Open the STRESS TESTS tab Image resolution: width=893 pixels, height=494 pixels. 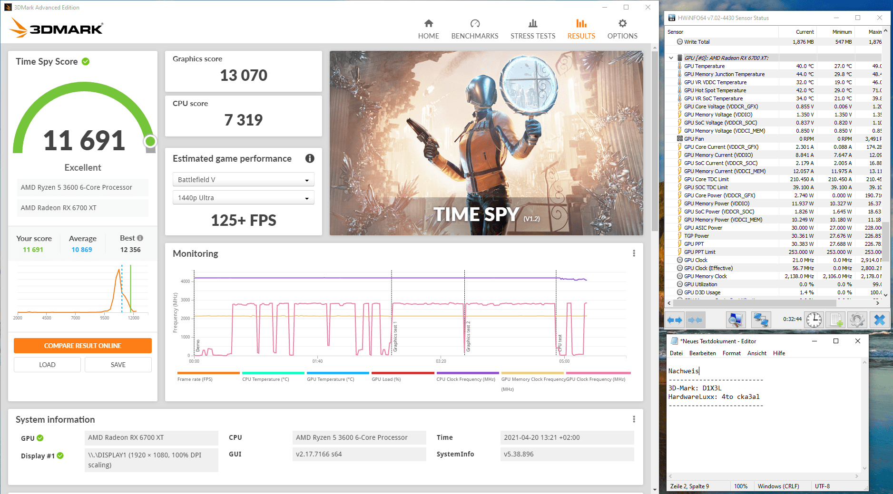(x=533, y=29)
